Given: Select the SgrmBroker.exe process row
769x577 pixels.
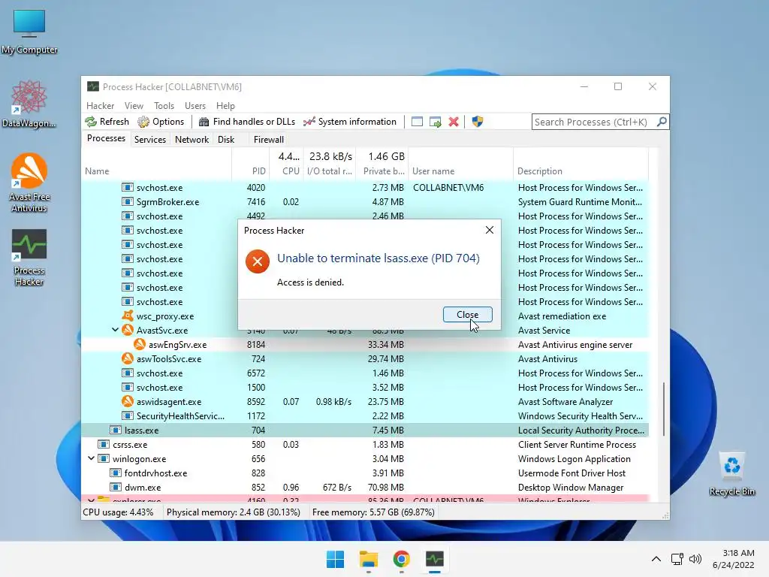Looking at the screenshot, I should point(365,201).
